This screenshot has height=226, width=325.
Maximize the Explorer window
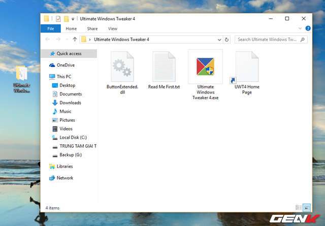pos(287,19)
